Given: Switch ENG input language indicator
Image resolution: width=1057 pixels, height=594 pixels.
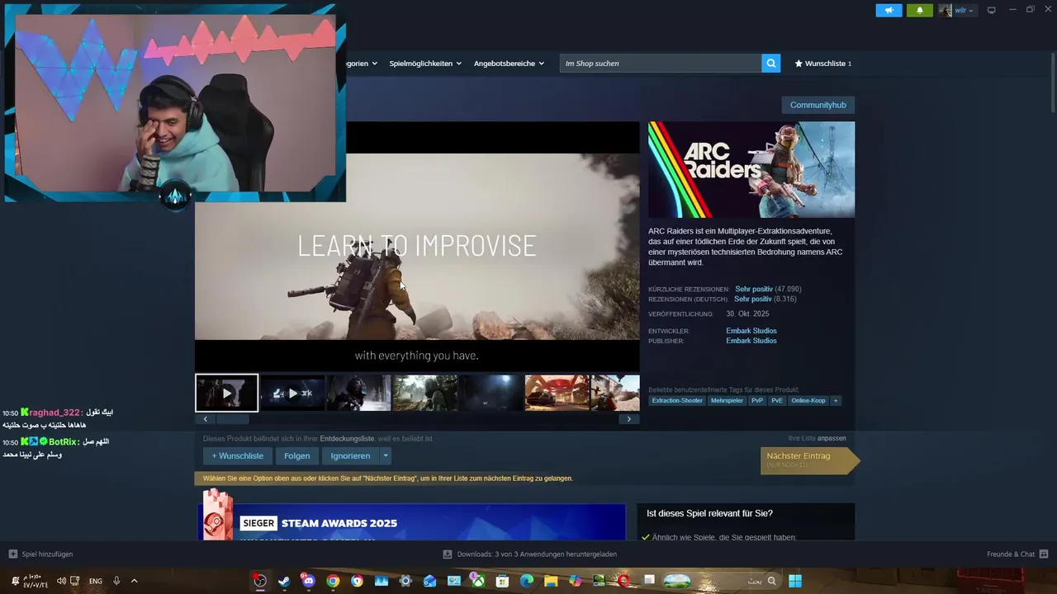Looking at the screenshot, I should 96,581.
